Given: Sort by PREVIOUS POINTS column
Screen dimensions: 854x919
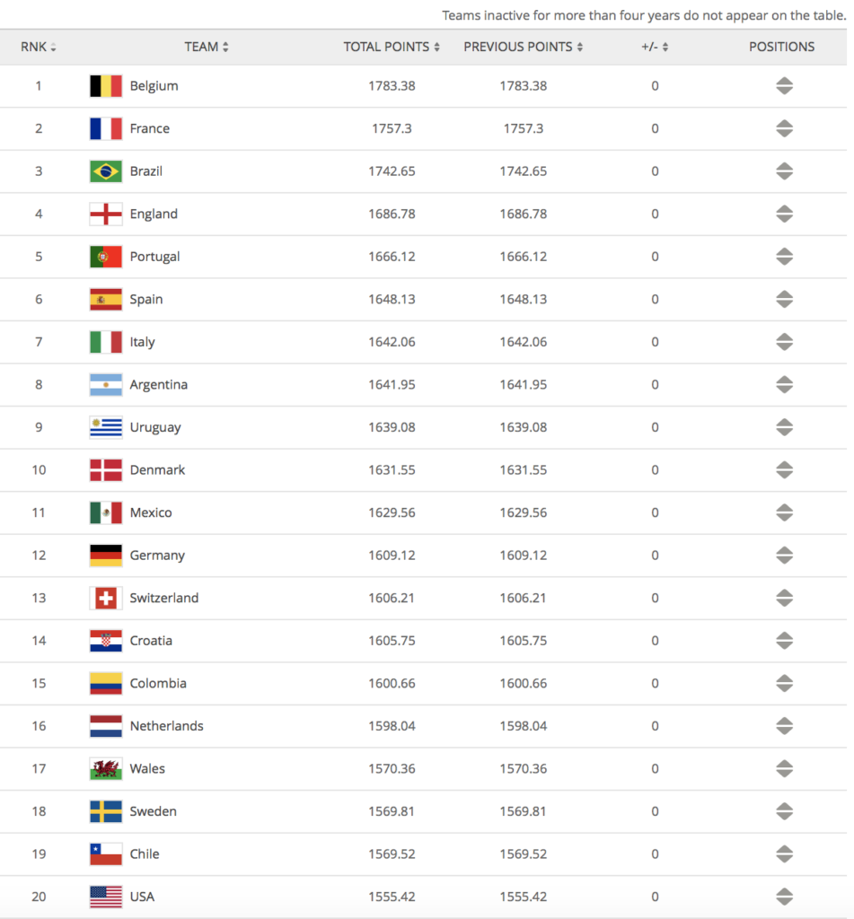Looking at the screenshot, I should pos(524,47).
